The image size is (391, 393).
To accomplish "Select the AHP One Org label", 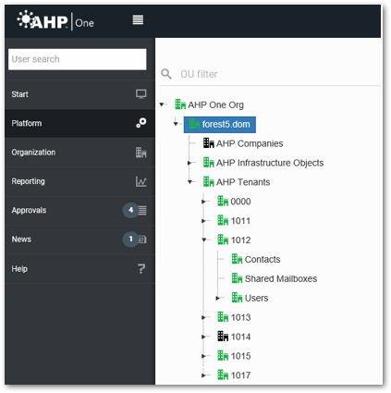I will click(215, 104).
